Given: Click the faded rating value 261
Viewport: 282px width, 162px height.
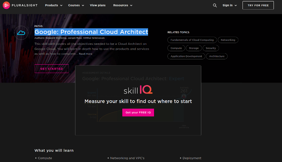Looking at the screenshot, I should (x=184, y=91).
